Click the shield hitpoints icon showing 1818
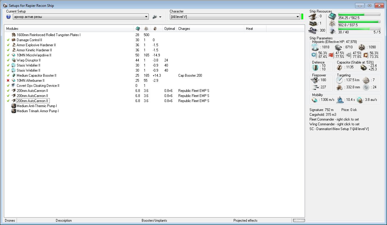The image size is (387, 225). (315, 47)
